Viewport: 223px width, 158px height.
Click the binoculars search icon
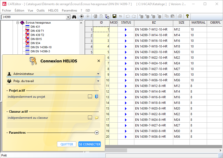74,17
